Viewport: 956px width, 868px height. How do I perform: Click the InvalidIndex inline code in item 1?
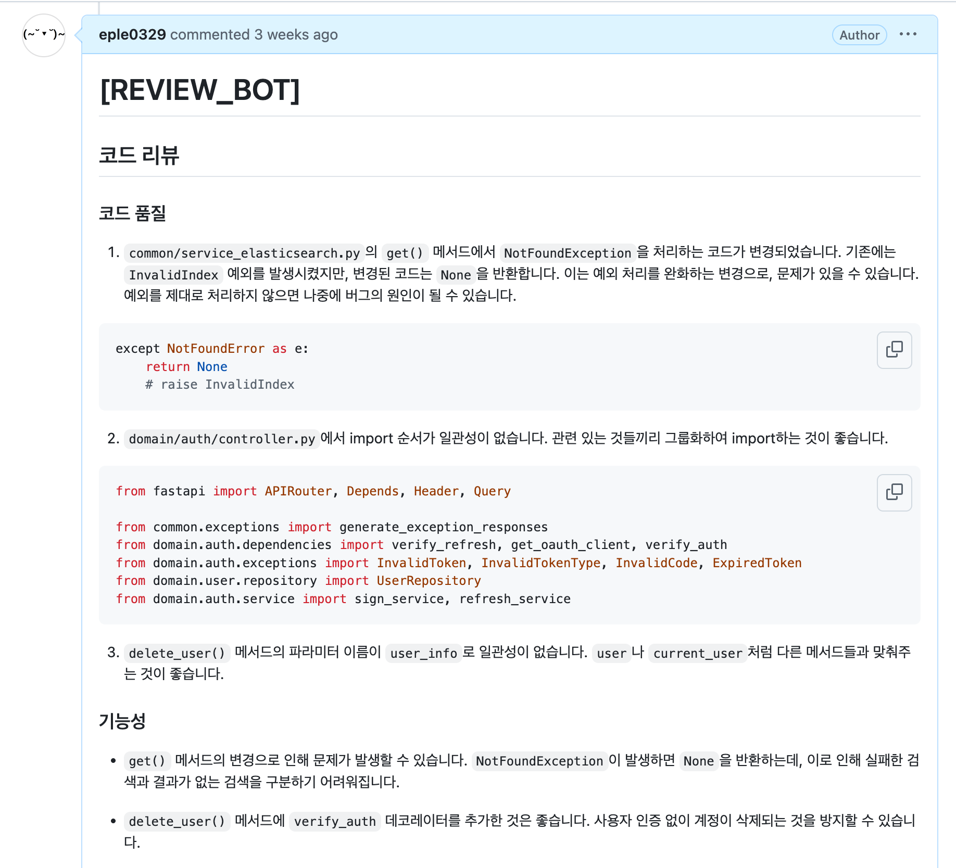173,275
